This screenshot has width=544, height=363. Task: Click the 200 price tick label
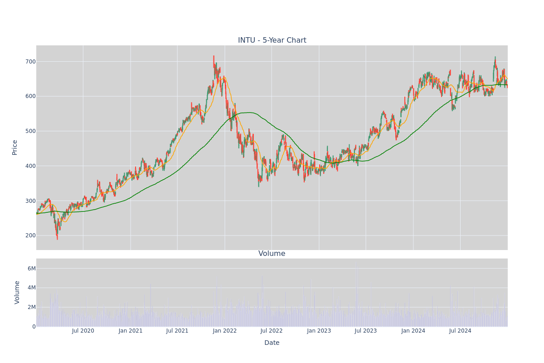(30, 235)
